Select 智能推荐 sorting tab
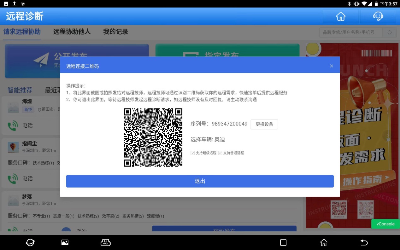This screenshot has height=250, width=400. [20, 90]
